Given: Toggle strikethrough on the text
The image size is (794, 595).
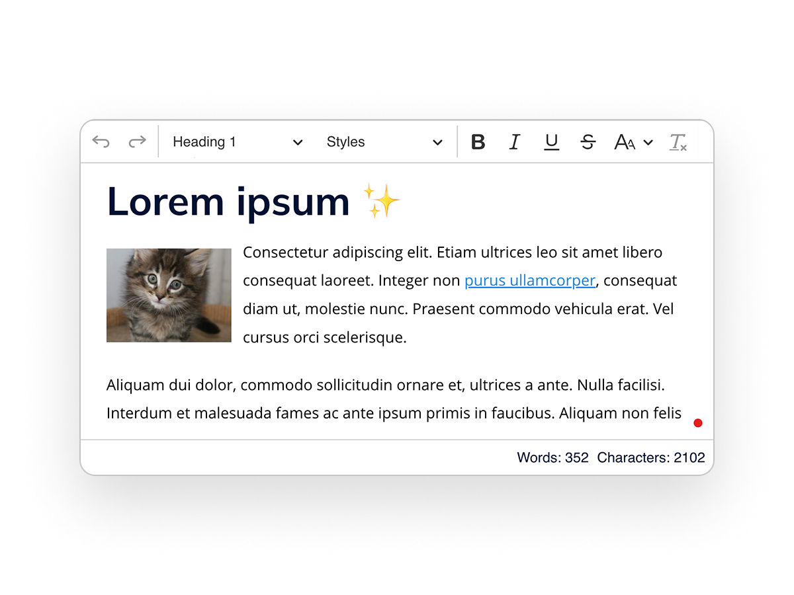Looking at the screenshot, I should (x=588, y=141).
